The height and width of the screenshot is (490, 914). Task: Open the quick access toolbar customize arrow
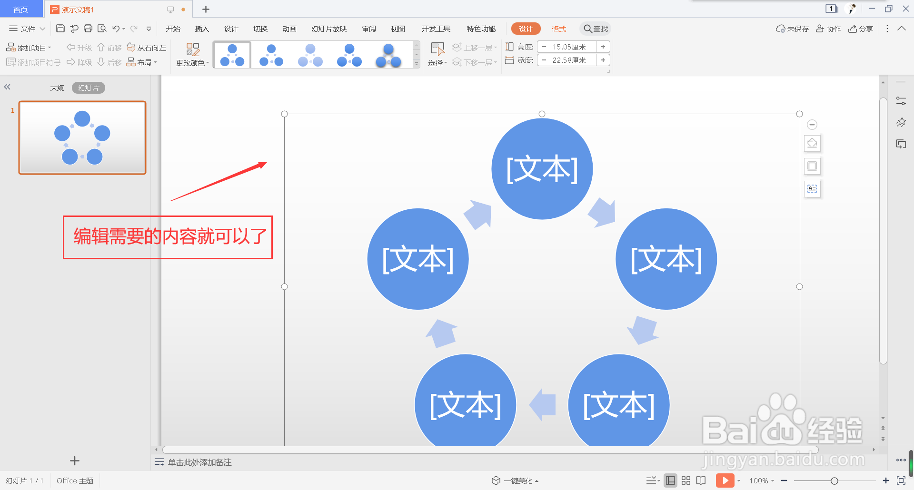tap(149, 29)
